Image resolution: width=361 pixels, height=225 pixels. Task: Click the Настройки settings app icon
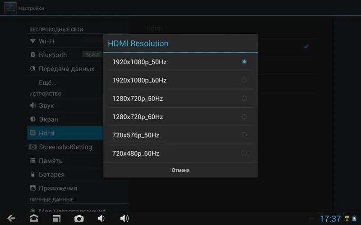[10, 8]
